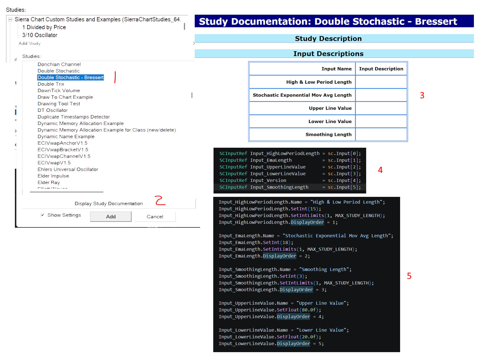The width and height of the screenshot is (484, 360).
Task: Click the Input_Version code line
Action: pos(290,180)
